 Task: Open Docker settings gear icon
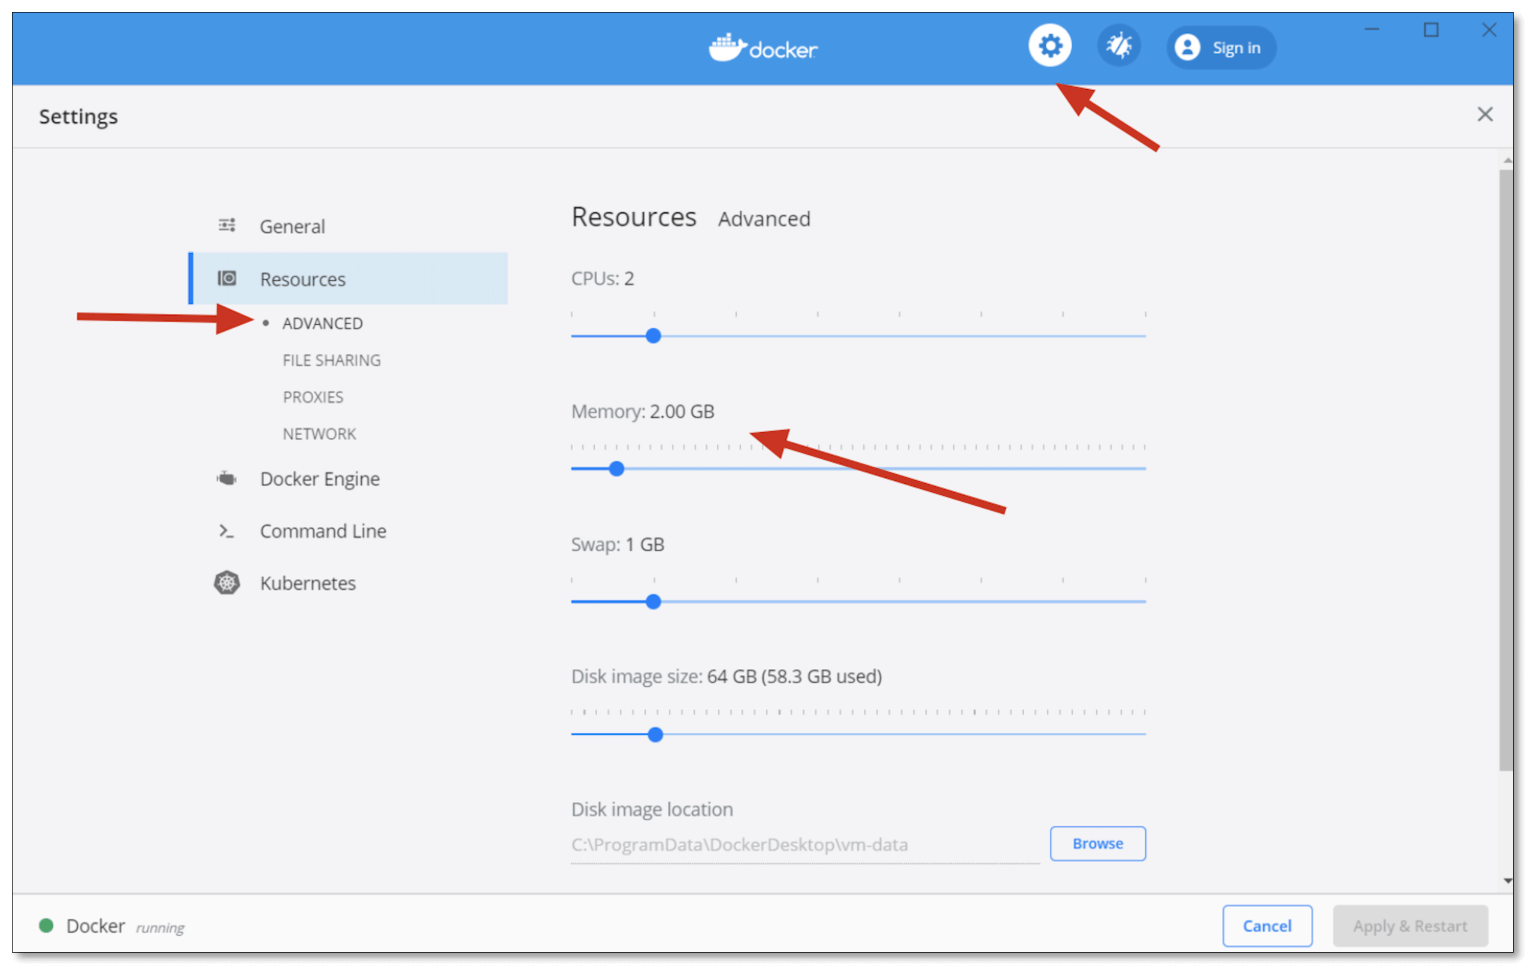pos(1049,46)
